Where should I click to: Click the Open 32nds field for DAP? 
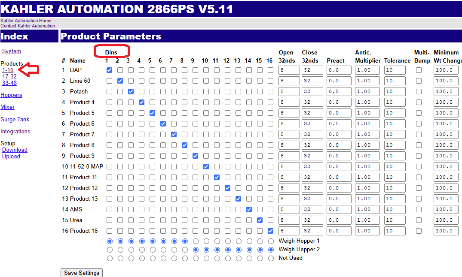[289, 70]
